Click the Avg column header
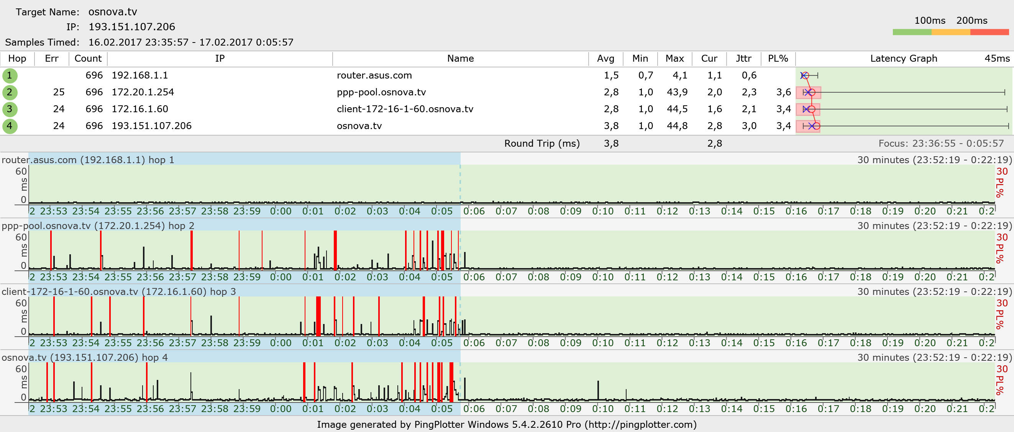The image size is (1014, 432). pyautogui.click(x=605, y=59)
